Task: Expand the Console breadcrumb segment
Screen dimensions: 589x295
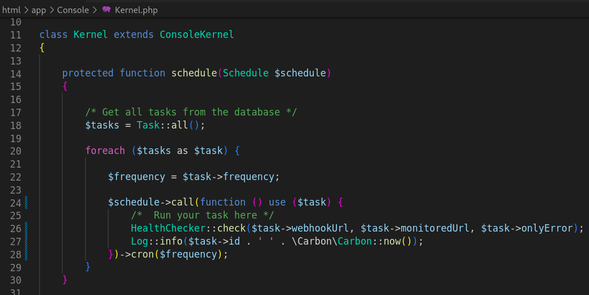Action: pyautogui.click(x=73, y=10)
